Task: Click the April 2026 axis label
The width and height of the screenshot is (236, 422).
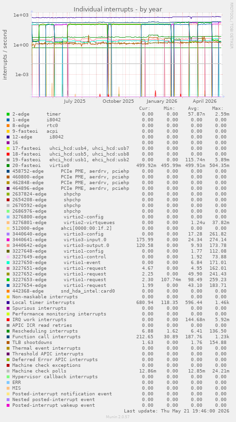Action: click(205, 101)
